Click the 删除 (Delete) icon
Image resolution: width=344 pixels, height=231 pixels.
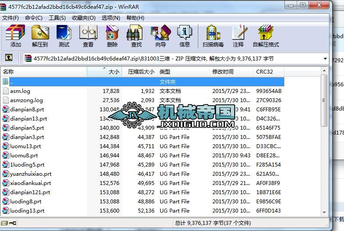112,36
